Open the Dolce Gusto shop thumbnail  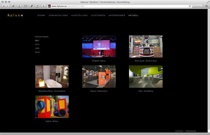146,46
